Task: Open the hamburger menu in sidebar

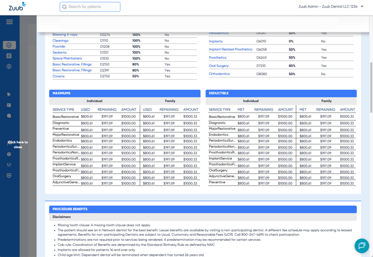Action: (x=9, y=22)
